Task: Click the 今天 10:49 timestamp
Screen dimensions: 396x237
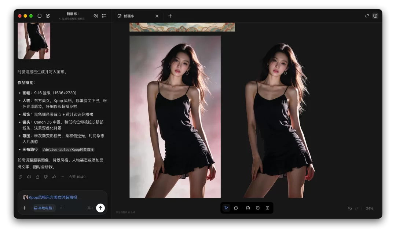Action: 77,177
